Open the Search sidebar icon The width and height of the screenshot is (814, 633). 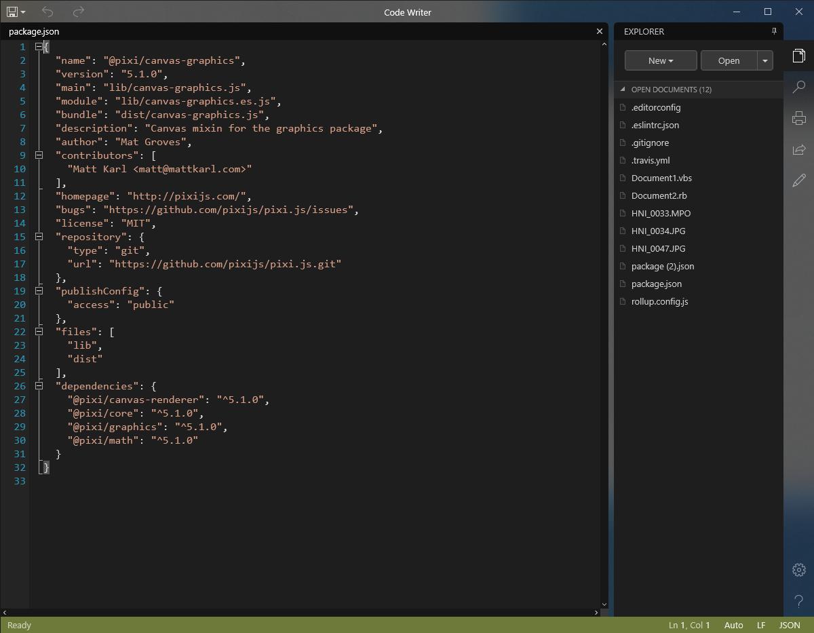tap(799, 87)
